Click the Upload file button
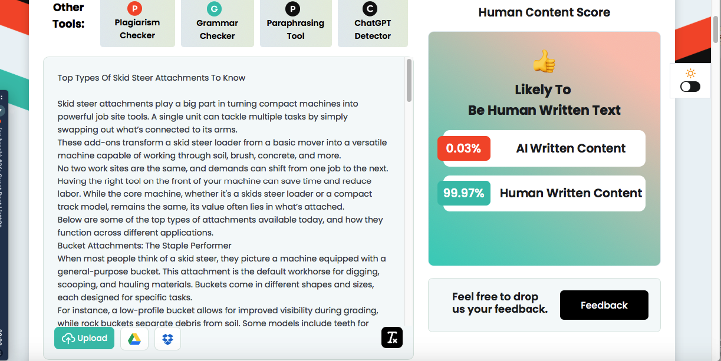The image size is (721, 361). [x=84, y=338]
